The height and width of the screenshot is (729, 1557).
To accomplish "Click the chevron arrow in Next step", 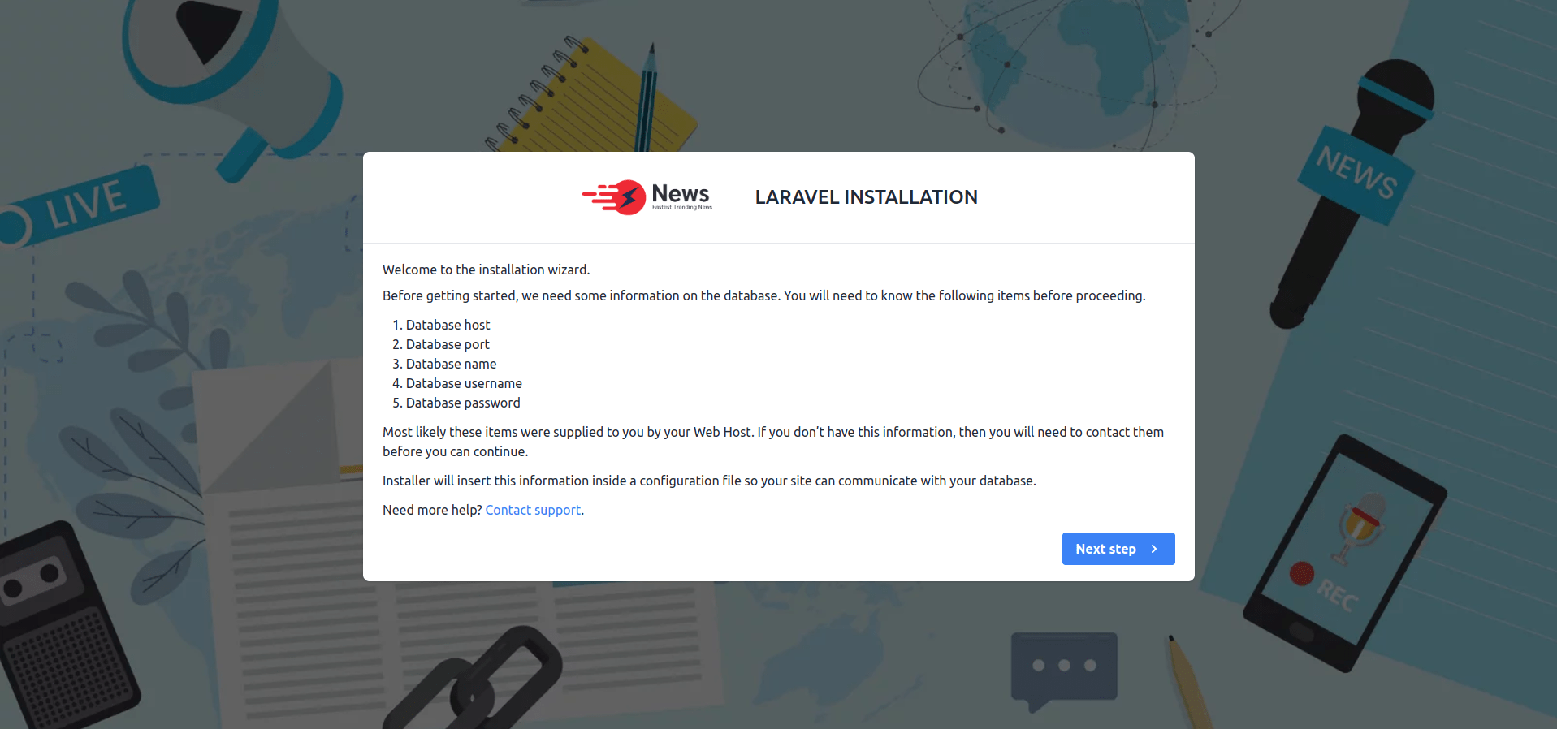I will [1154, 549].
